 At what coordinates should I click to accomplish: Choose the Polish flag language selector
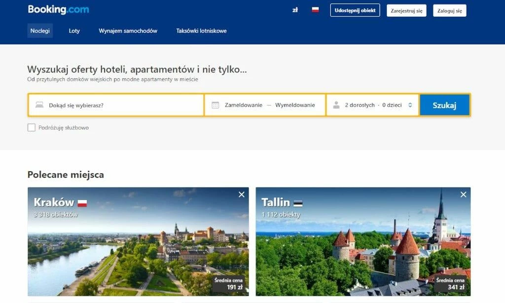[315, 10]
